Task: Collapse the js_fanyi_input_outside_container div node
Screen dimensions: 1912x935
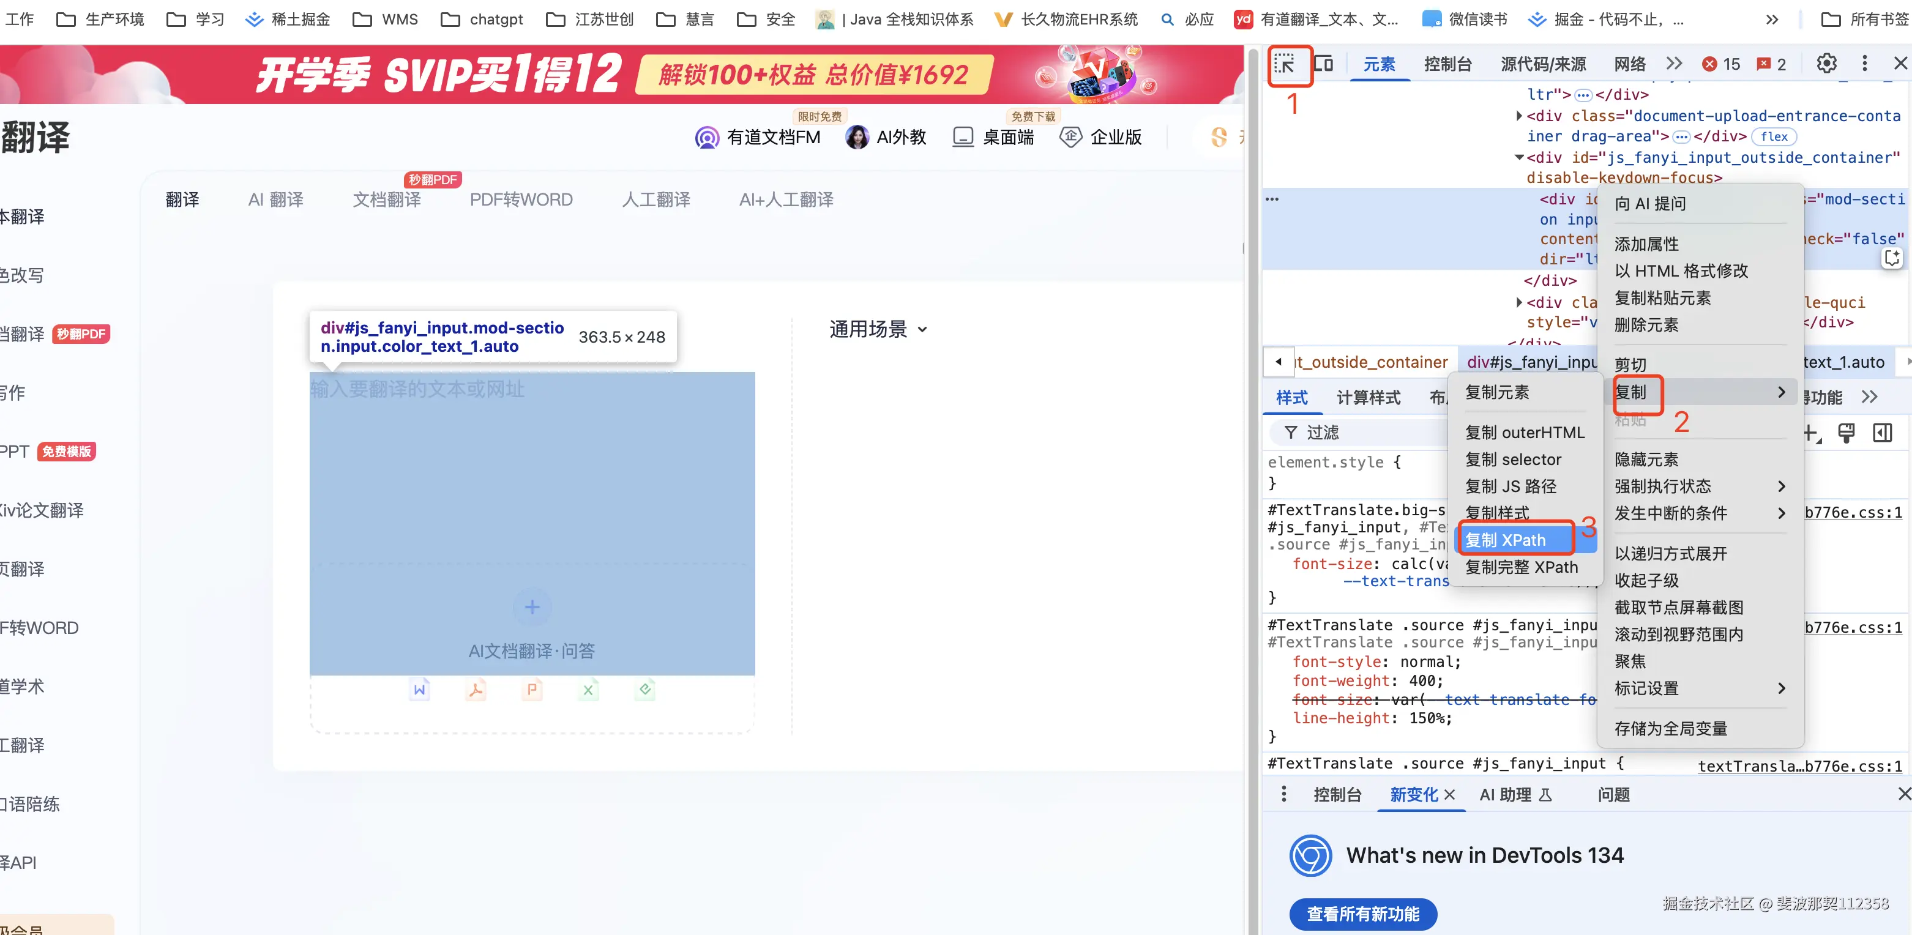Action: coord(1518,157)
